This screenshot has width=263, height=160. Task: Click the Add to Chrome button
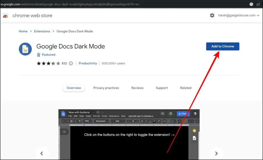tap(222, 46)
